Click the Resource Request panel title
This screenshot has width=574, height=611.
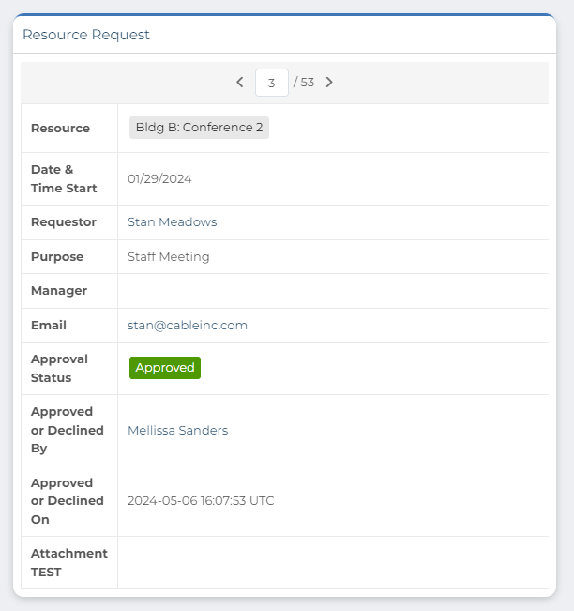pyautogui.click(x=86, y=35)
